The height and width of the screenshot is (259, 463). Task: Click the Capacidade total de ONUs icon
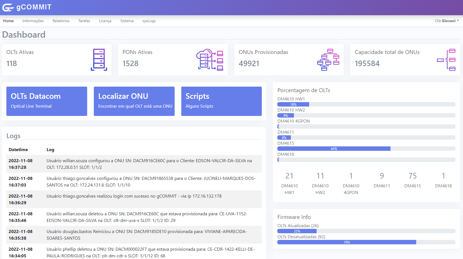(x=446, y=60)
